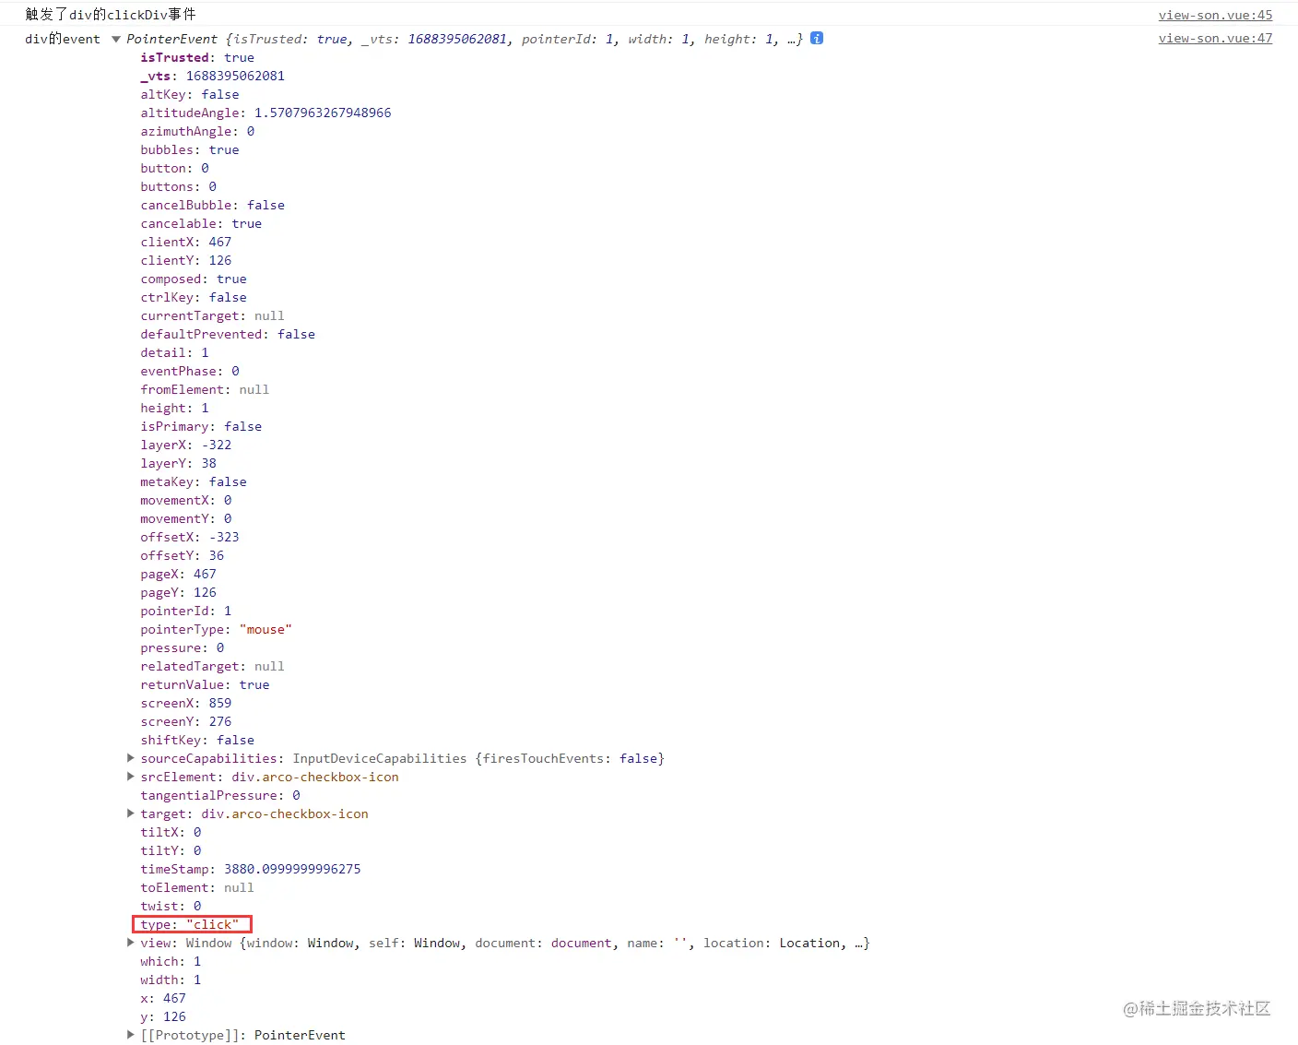Expand the [[Prototype]] entry

[131, 1035]
